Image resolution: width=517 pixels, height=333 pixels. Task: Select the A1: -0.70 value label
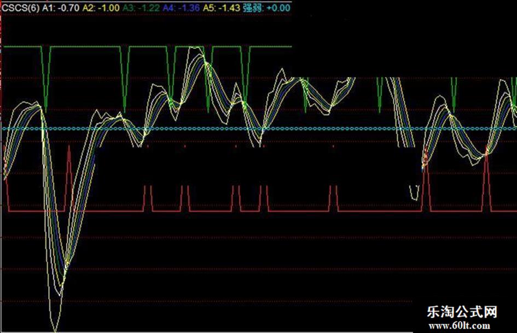pos(61,8)
